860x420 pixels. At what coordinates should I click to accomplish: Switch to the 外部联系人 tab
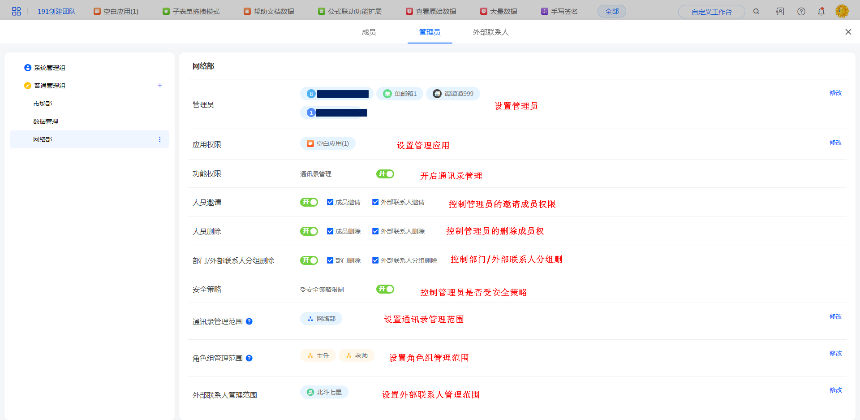tap(490, 32)
